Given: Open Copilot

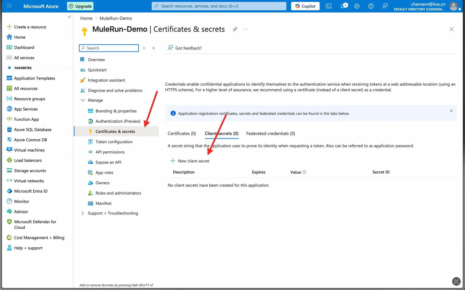Looking at the screenshot, I should (x=305, y=6).
